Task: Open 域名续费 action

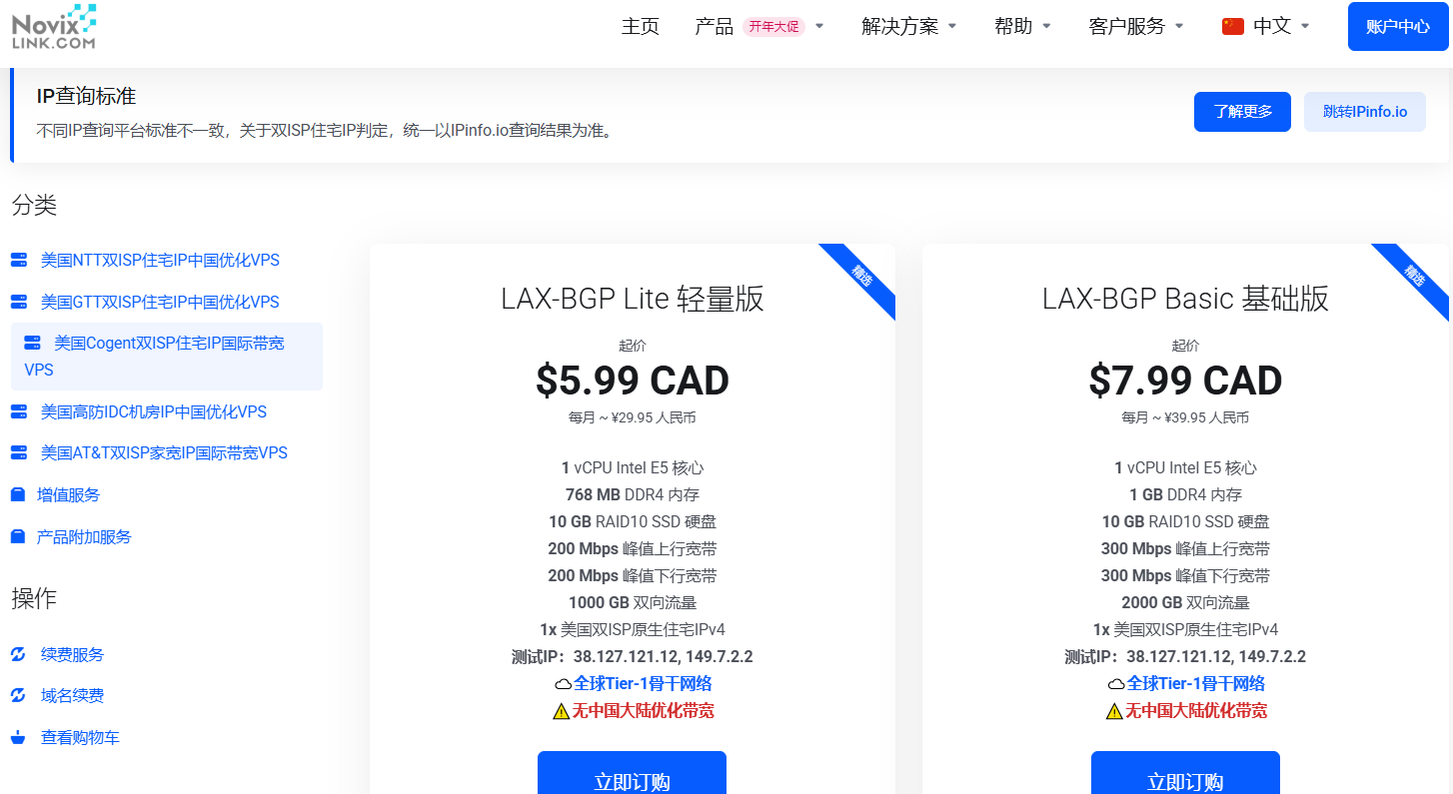Action: point(72,696)
